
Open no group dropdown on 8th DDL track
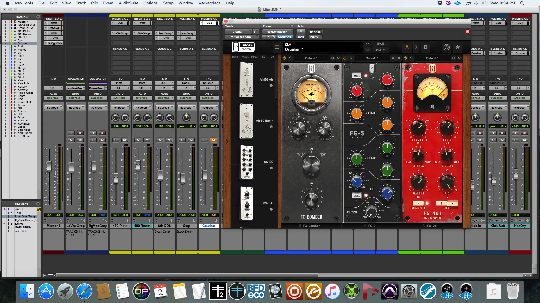[164, 108]
